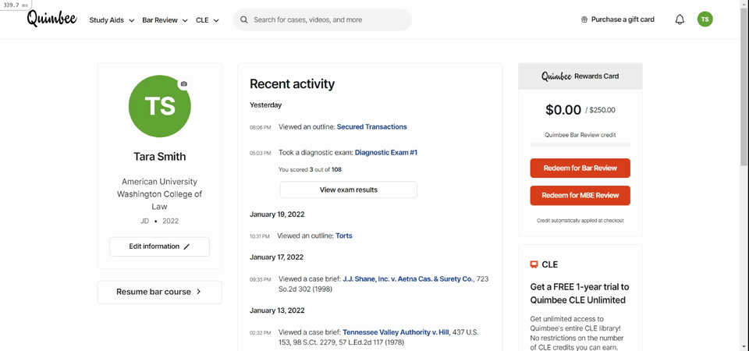This screenshot has height=351, width=749.
Task: Click the Resume bar course button
Action: click(x=159, y=292)
